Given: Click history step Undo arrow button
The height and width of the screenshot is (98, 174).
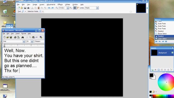Looking at the screenshot, I should (160, 42).
